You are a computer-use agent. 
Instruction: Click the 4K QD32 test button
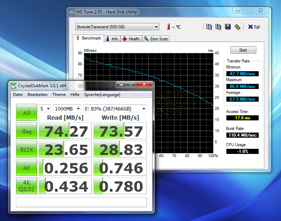27,186
